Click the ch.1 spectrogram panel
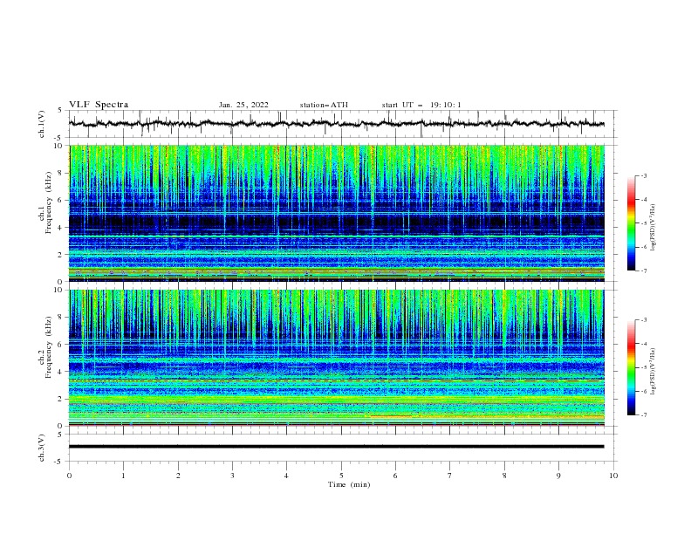The image size is (691, 534). 337,213
